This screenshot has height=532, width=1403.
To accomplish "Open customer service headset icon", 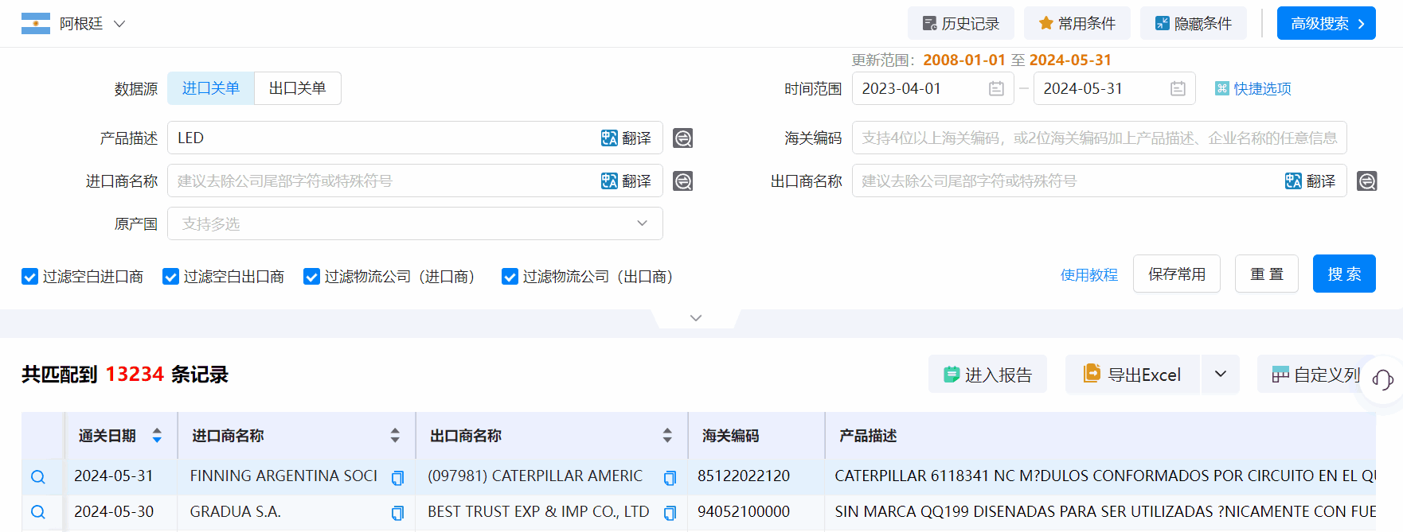I will (x=1382, y=380).
